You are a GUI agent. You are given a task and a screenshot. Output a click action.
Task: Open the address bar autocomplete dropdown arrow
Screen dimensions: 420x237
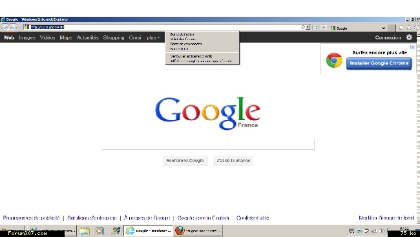coord(308,27)
